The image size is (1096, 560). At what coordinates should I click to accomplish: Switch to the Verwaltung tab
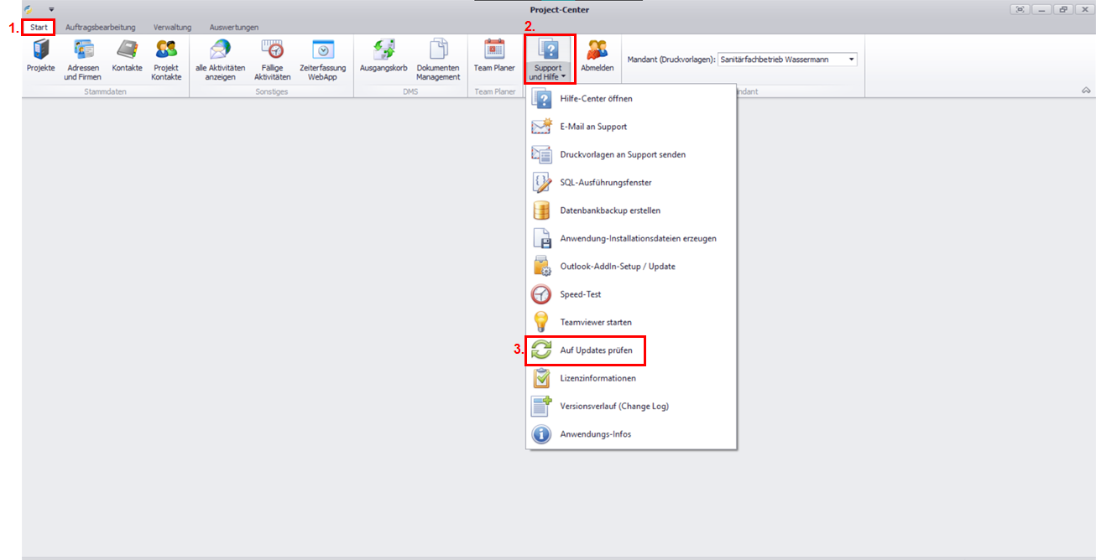coord(172,28)
